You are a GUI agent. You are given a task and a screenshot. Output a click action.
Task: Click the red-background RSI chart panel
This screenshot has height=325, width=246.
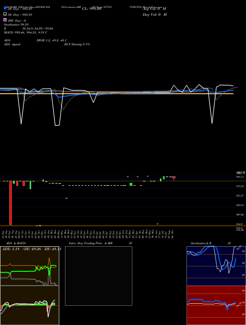[x=216, y=305]
